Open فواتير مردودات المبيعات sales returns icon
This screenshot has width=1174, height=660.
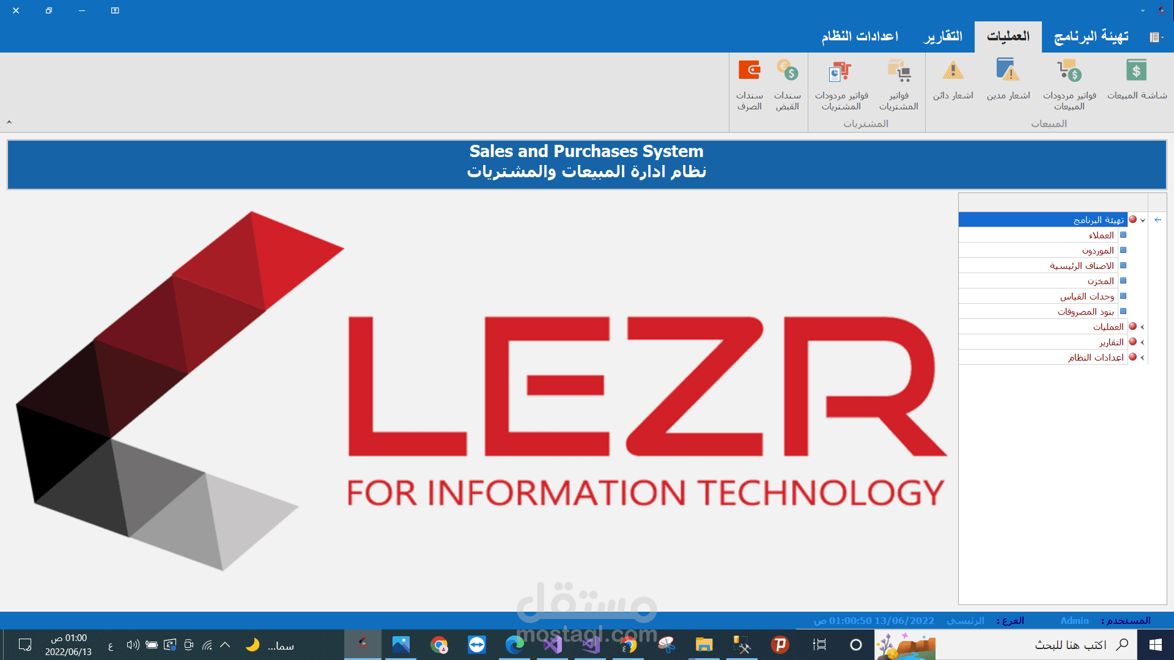point(1069,71)
